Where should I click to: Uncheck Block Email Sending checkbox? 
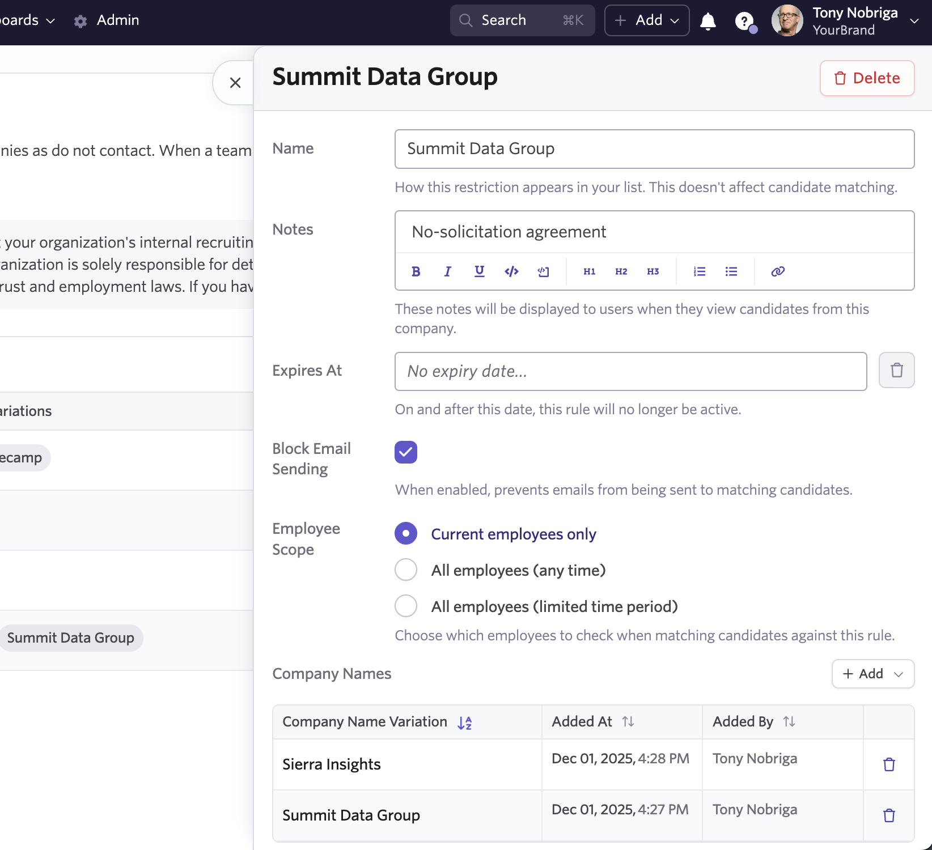click(406, 452)
